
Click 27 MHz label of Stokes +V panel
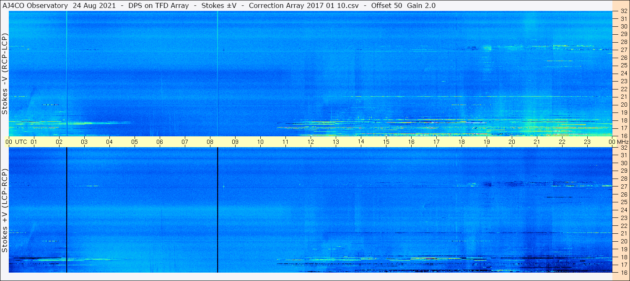coord(623,186)
